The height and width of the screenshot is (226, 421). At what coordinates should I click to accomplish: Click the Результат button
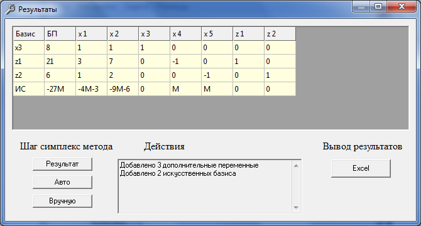point(62,164)
